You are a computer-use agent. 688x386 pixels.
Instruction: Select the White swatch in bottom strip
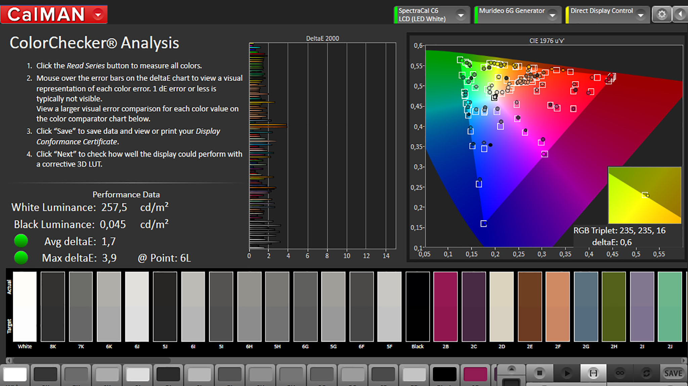(15, 374)
